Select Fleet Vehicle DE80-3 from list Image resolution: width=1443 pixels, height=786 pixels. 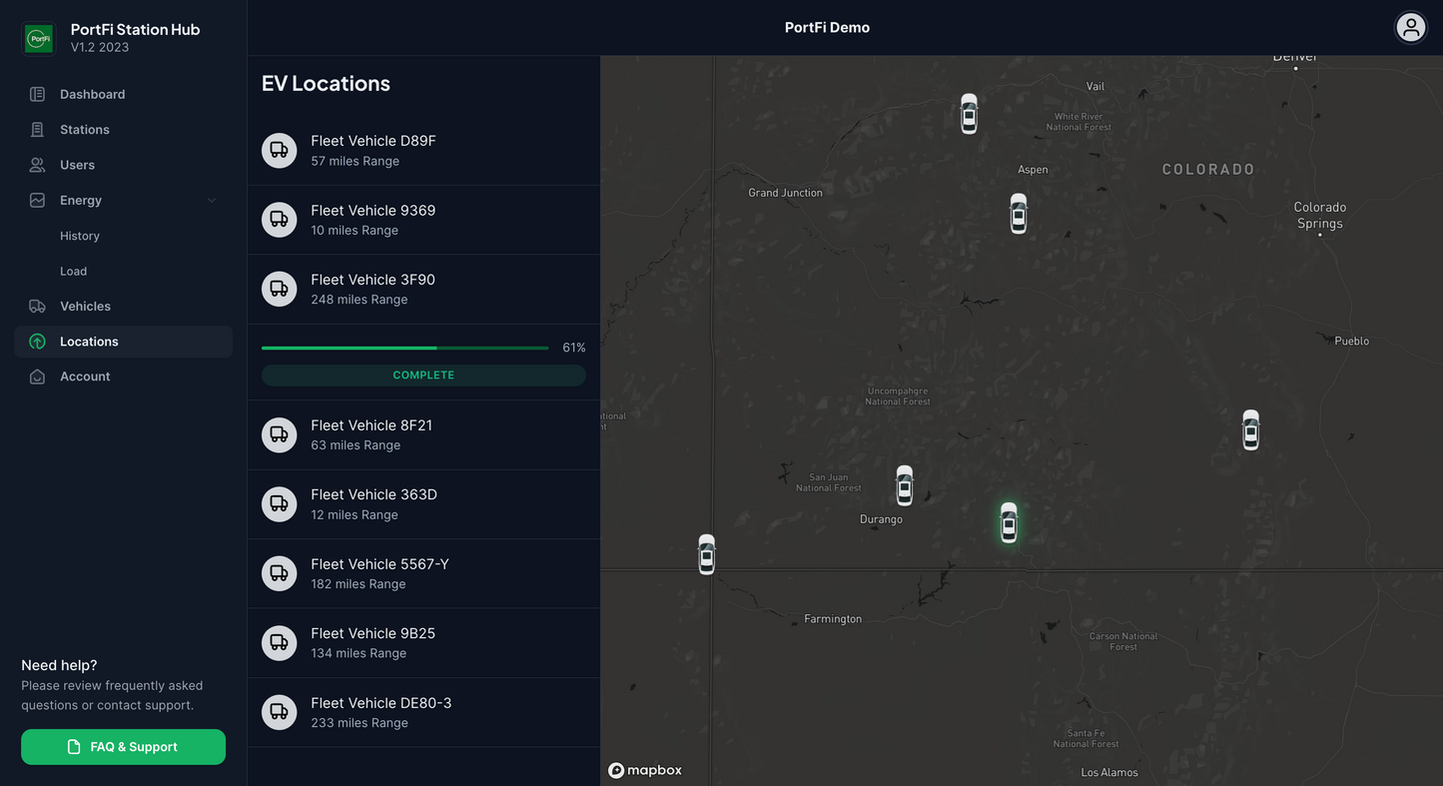(423, 712)
